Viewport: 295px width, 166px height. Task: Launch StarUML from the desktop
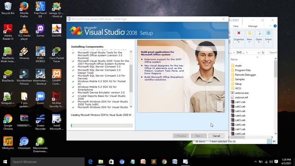click(56, 30)
